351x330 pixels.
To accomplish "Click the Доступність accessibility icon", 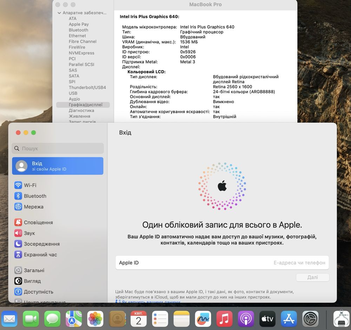I will (x=18, y=291).
